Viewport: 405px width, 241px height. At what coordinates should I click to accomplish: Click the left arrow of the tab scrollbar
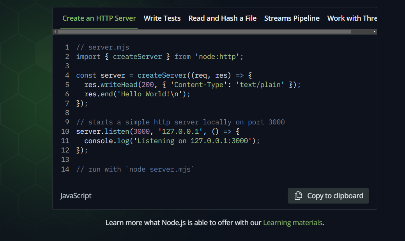(55, 31)
